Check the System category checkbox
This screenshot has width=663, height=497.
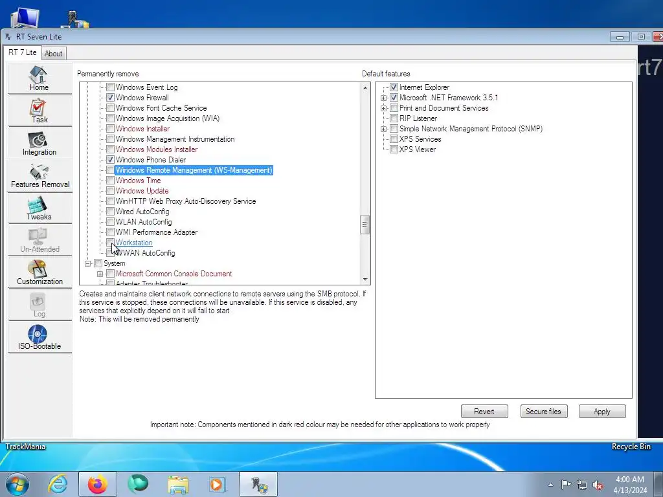(98, 263)
